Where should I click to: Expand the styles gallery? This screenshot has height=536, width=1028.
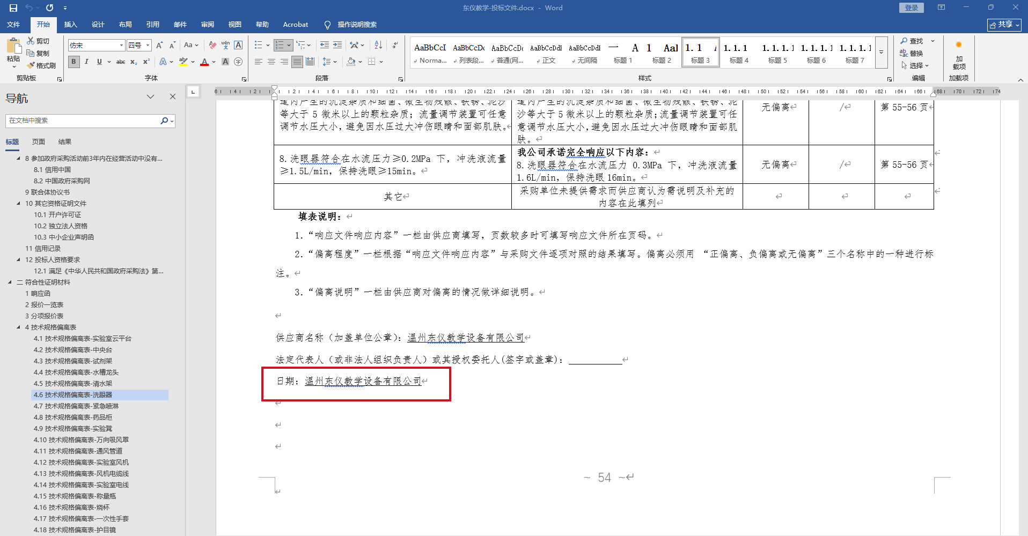coord(881,53)
